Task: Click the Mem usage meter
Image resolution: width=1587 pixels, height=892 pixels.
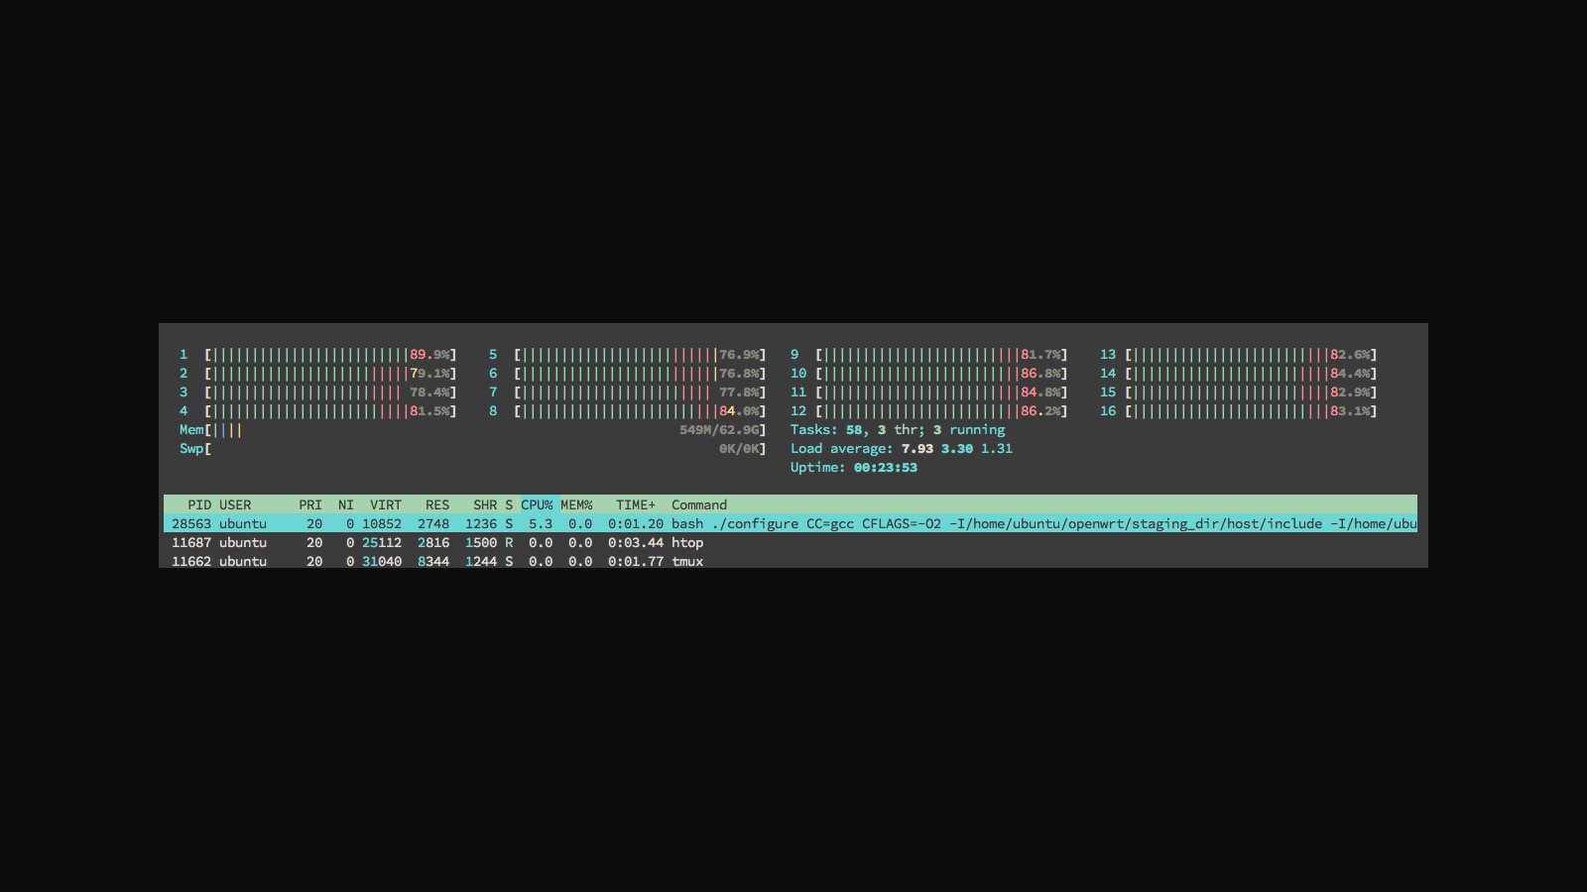Action: click(473, 429)
